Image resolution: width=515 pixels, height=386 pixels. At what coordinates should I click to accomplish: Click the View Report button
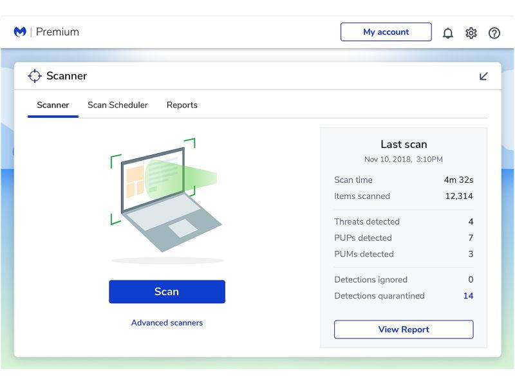click(404, 329)
